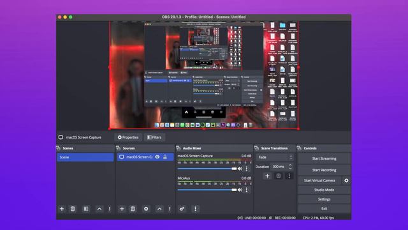This screenshot has height=230, width=408.
Task: Mute Mic/Aux audio speaker icon
Action: (x=240, y=190)
